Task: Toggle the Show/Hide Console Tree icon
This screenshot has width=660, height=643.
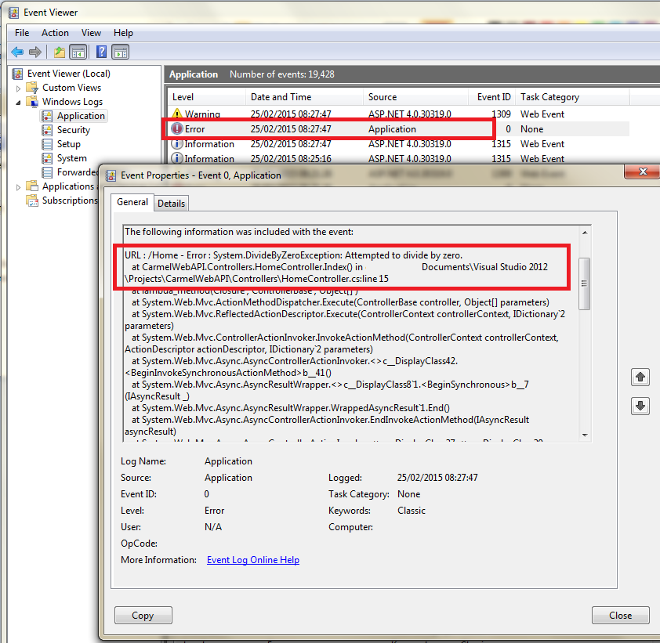Action: pyautogui.click(x=78, y=52)
